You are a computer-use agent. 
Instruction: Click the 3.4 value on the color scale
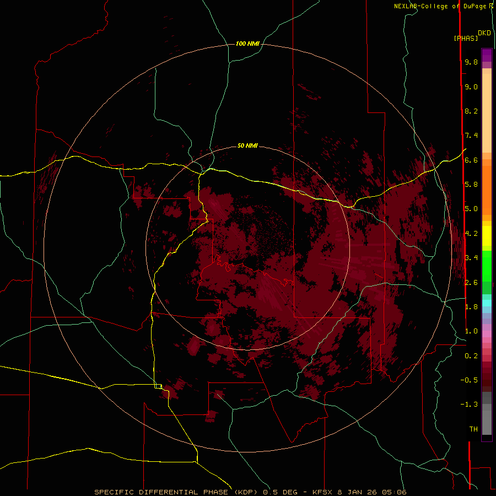[471, 258]
